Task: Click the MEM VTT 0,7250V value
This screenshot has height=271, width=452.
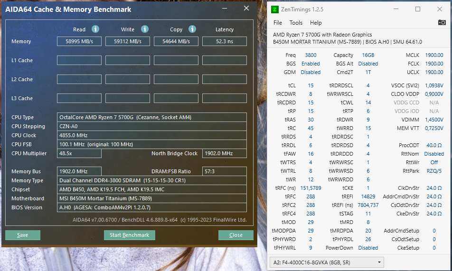Action: pos(434,128)
